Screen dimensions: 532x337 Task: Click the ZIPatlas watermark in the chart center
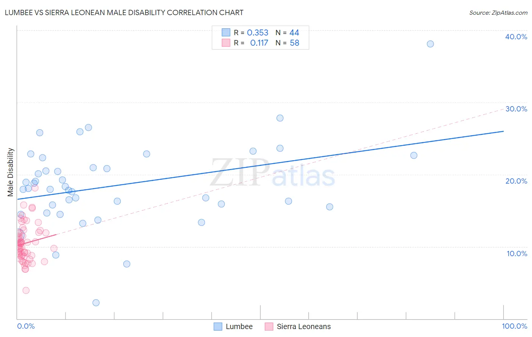[273, 173]
